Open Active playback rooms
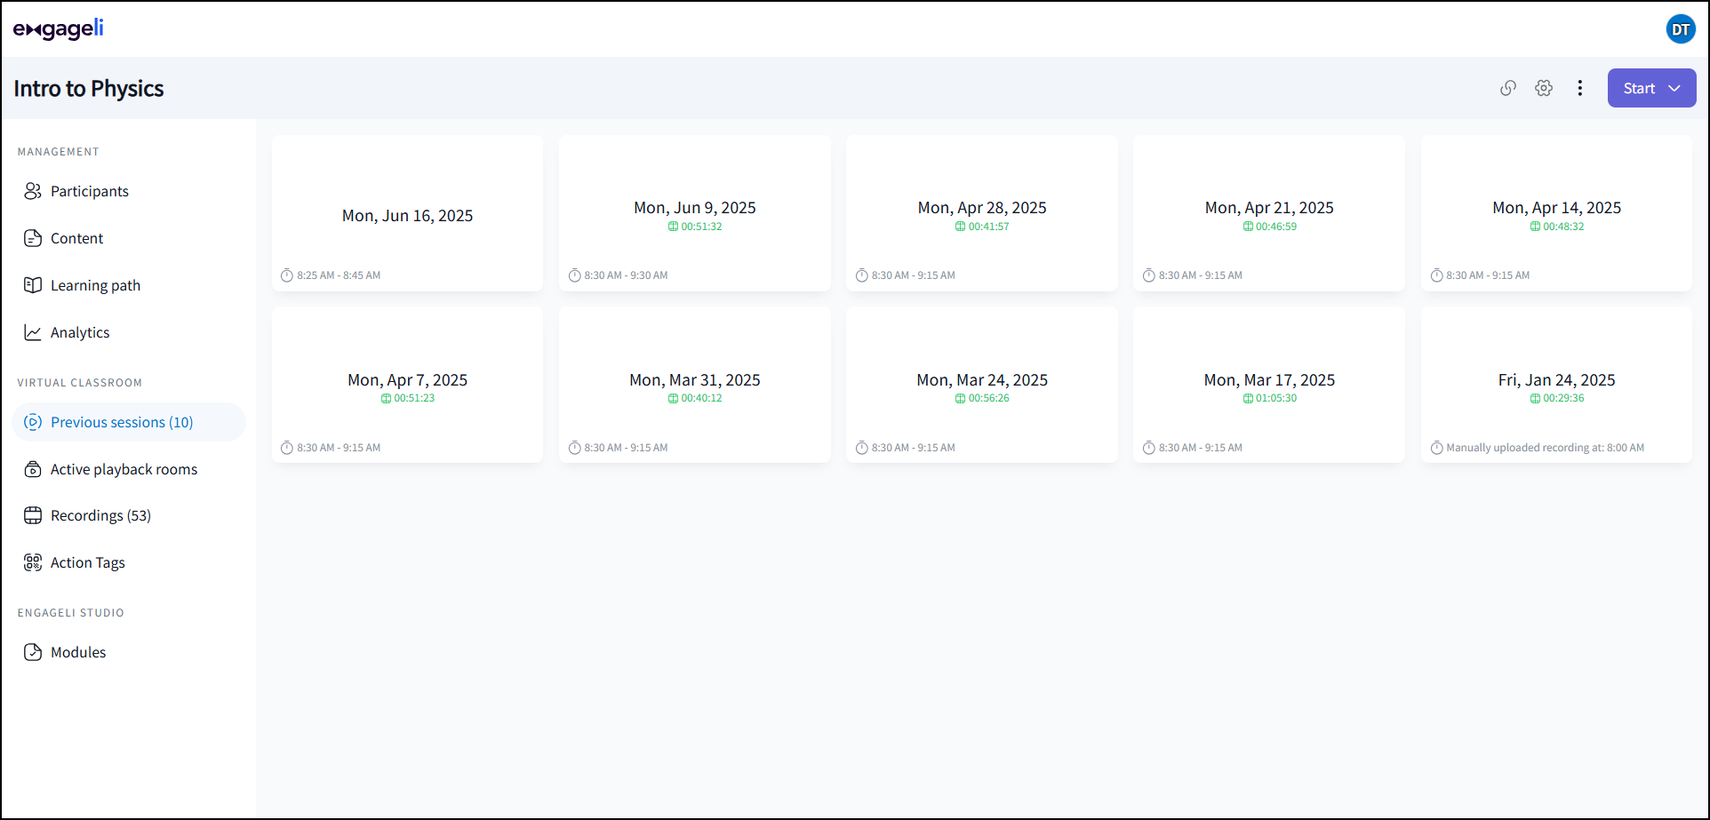 click(124, 469)
